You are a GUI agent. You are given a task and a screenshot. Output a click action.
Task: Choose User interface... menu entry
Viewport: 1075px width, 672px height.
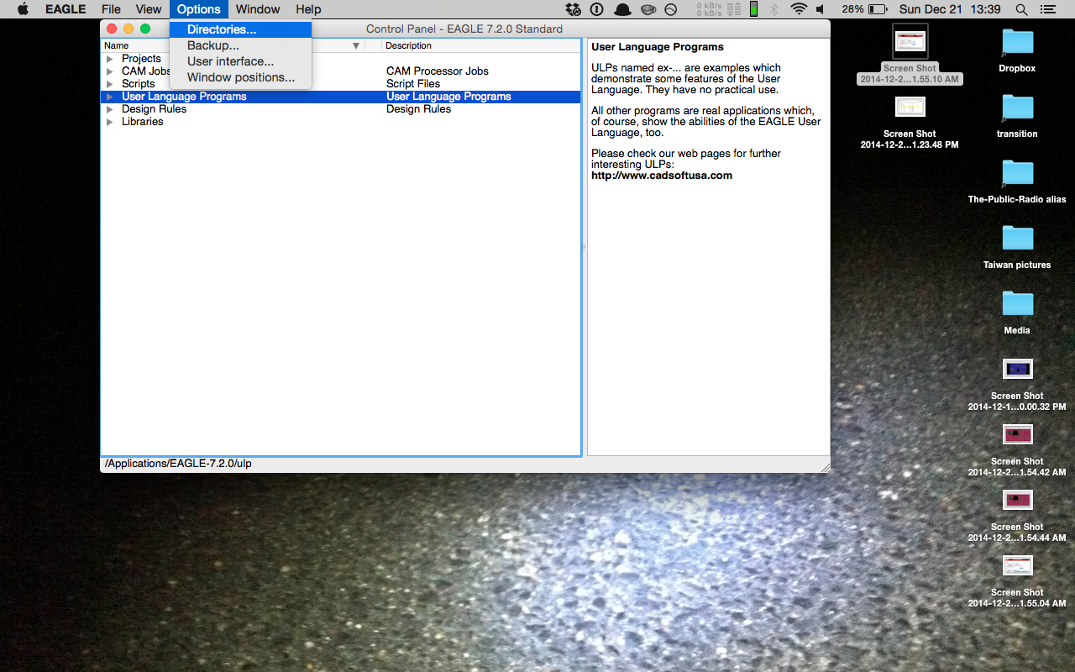[240, 61]
